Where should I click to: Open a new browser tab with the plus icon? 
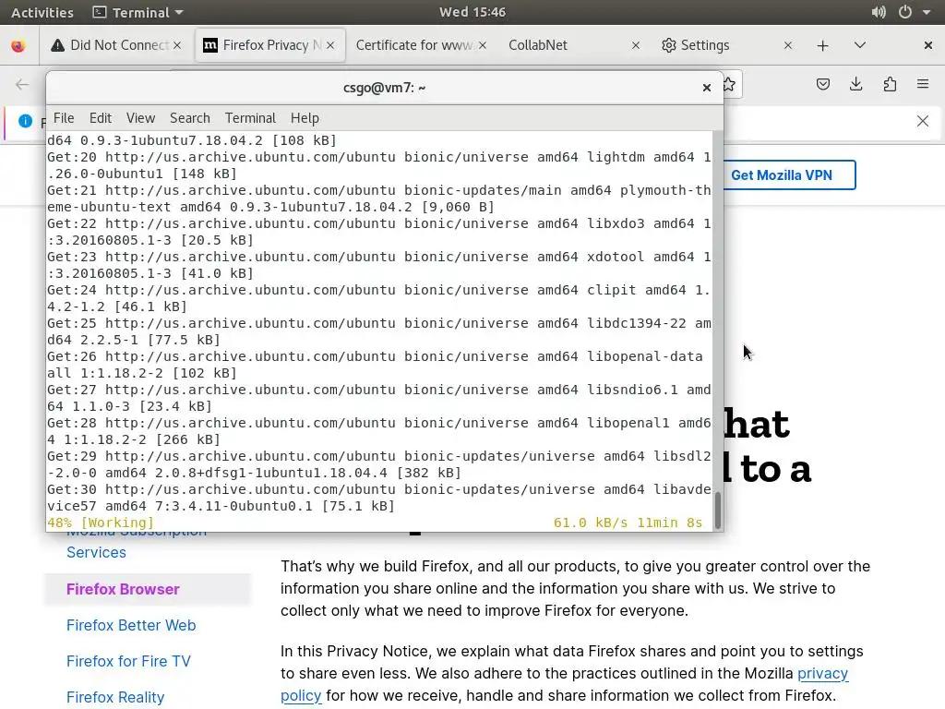(822, 45)
